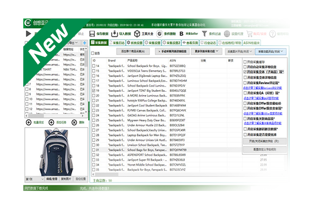Enable 开启采集QA(问答) checkbox
The height and width of the screenshot is (211, 317).
[245, 93]
